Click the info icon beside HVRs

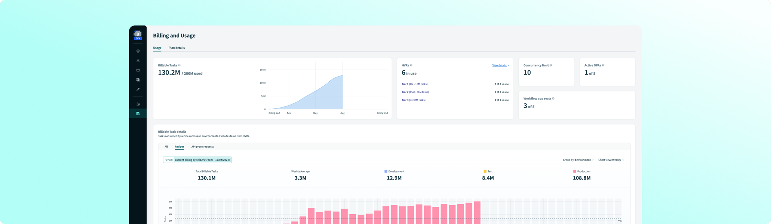coord(411,65)
